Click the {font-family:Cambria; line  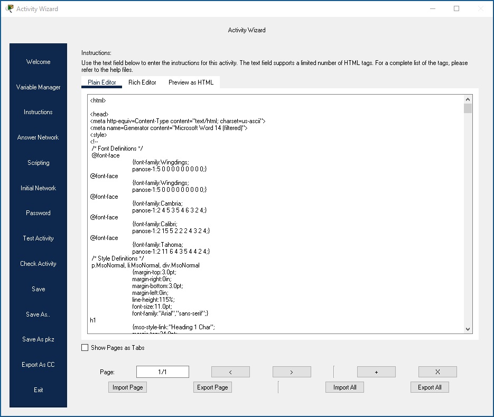(157, 203)
